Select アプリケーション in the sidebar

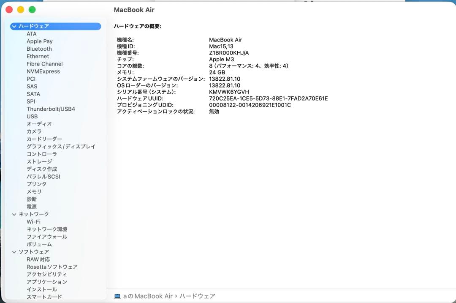[47, 282]
